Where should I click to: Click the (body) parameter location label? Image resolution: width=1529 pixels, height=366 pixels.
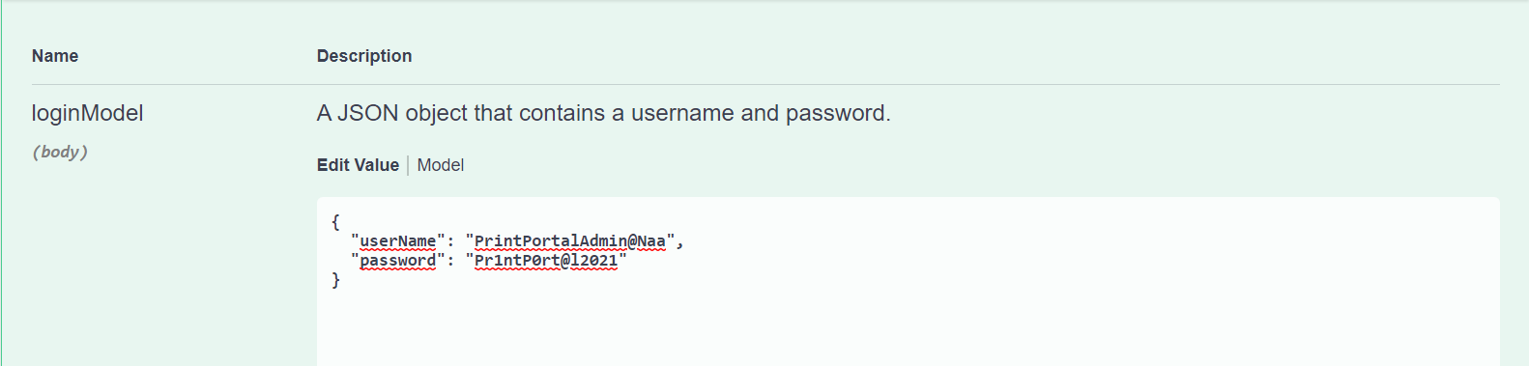[x=60, y=152]
